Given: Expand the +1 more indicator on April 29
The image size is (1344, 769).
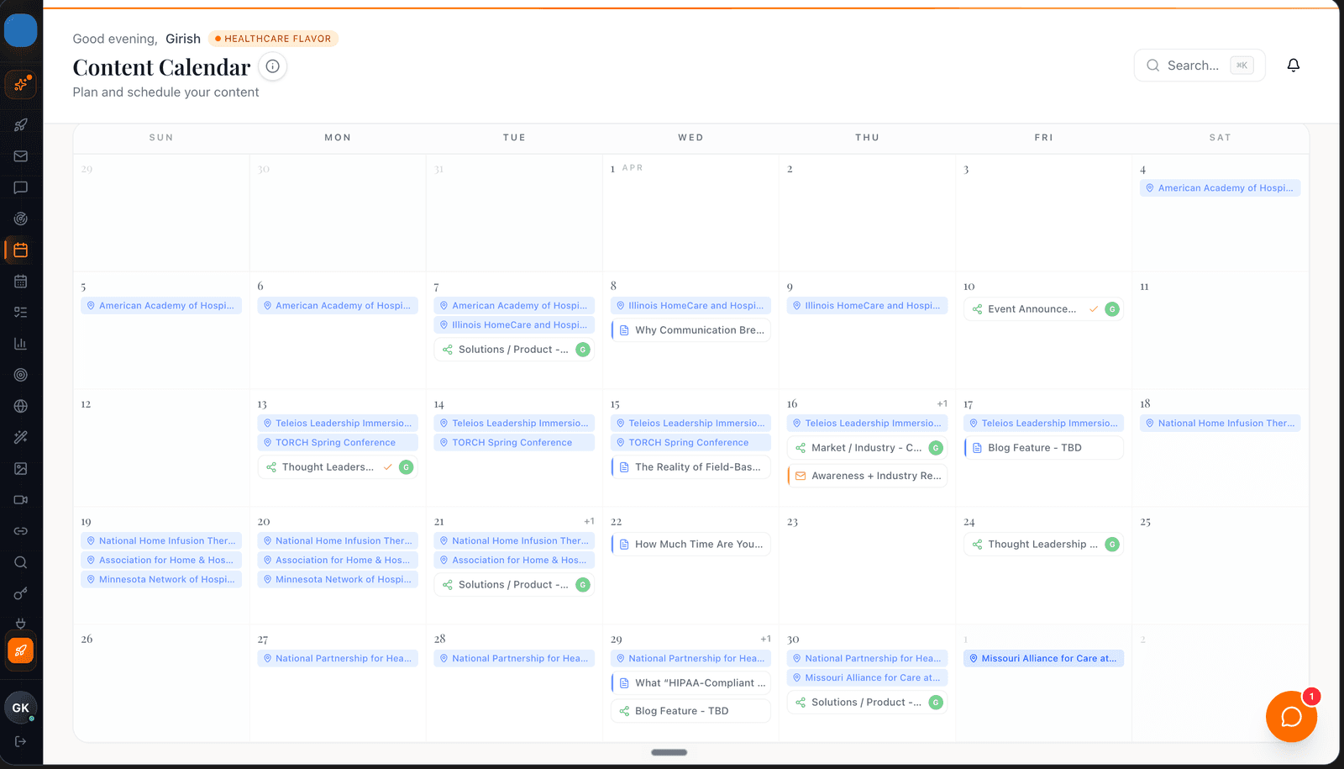Looking at the screenshot, I should point(765,639).
